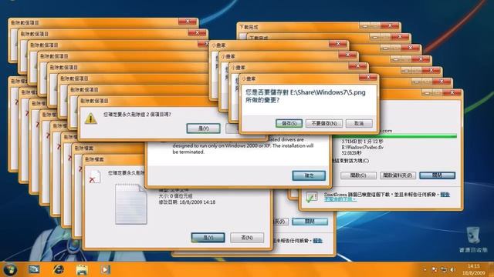Open network tray icon
Screen dimensions: 494x277
(444, 270)
